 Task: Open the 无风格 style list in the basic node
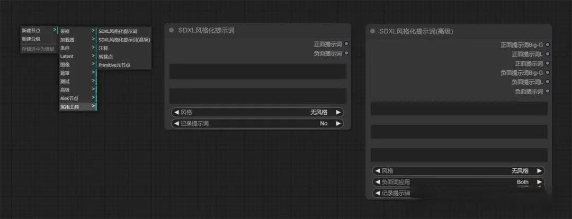[x=319, y=112]
